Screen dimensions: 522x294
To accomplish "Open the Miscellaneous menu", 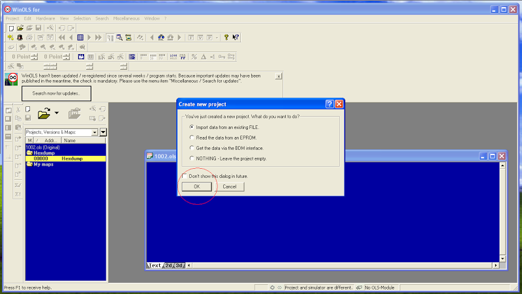I will coord(127,18).
